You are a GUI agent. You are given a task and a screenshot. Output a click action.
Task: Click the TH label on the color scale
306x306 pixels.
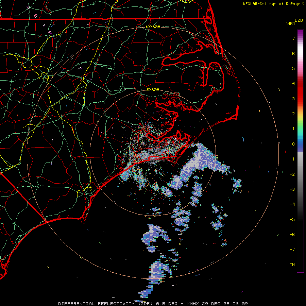pos(292,265)
